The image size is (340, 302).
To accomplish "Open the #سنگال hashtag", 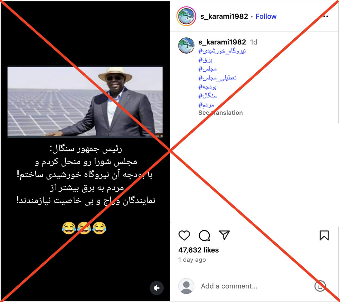I will pos(208,96).
